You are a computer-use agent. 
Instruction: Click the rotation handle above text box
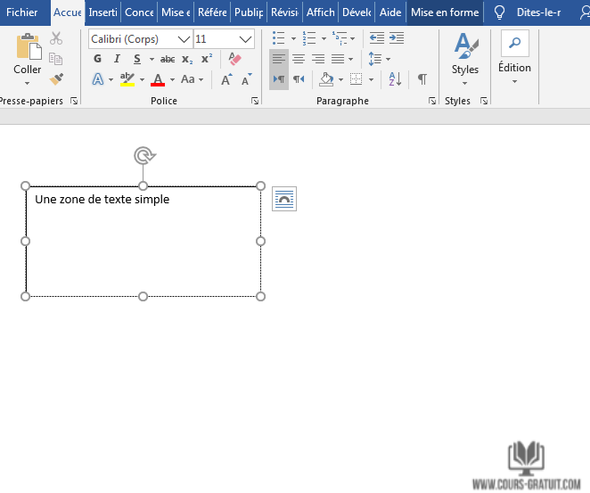click(x=143, y=156)
